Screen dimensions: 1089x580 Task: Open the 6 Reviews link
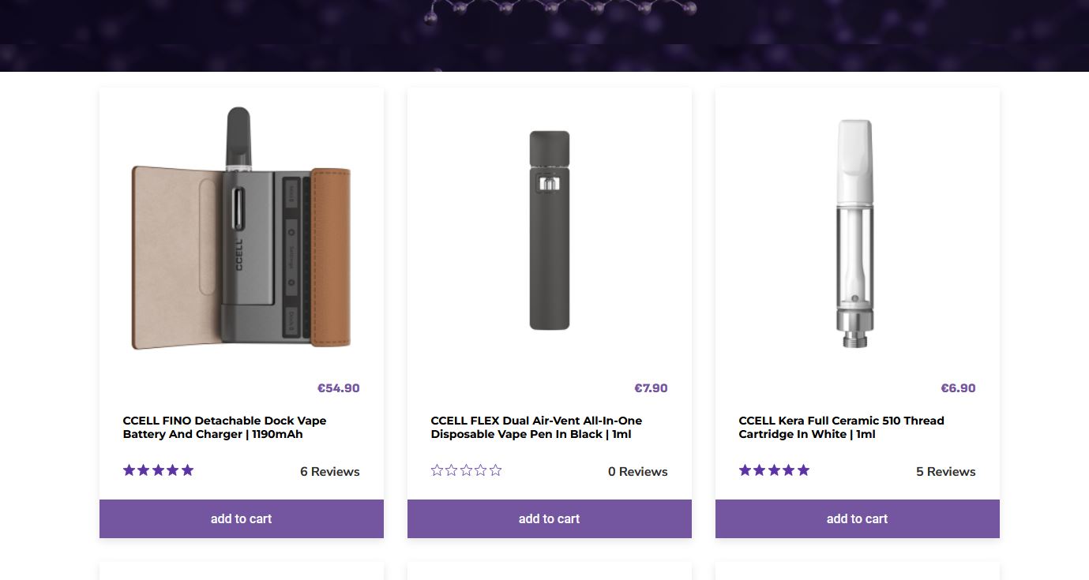point(329,472)
